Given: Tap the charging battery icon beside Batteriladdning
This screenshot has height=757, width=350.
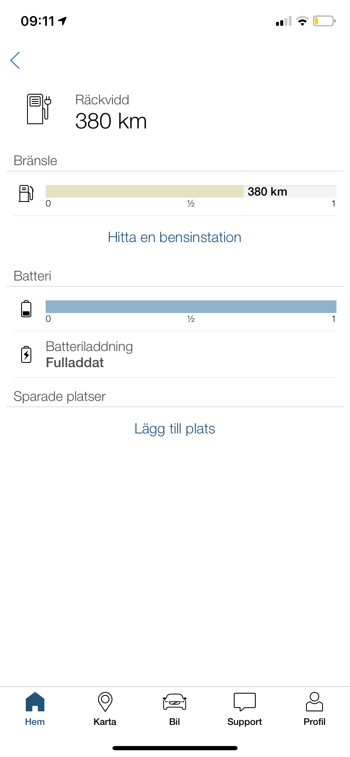Looking at the screenshot, I should coord(26,354).
